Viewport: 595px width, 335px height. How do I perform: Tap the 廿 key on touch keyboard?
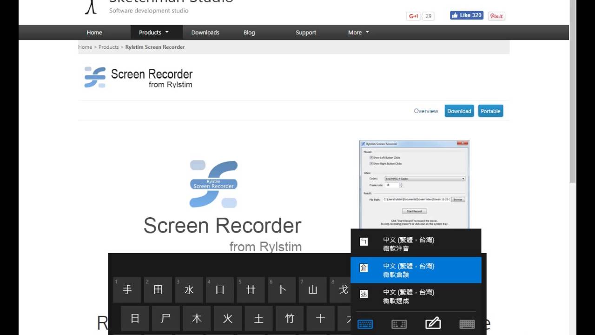[251, 290]
